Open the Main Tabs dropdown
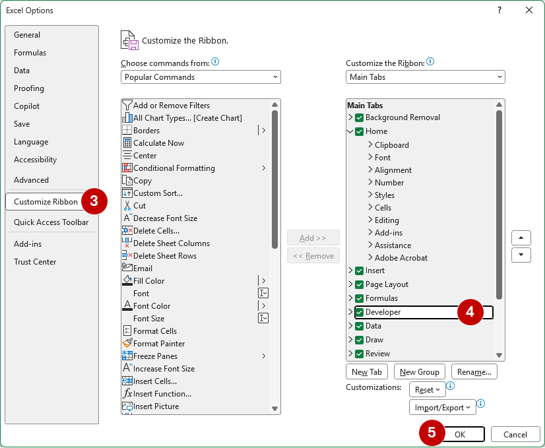545x448 pixels. [425, 77]
